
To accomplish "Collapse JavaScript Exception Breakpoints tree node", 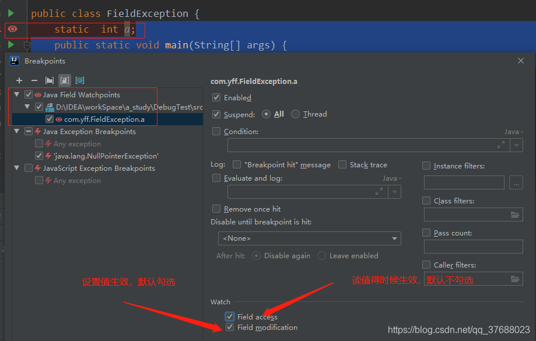I will (x=16, y=168).
